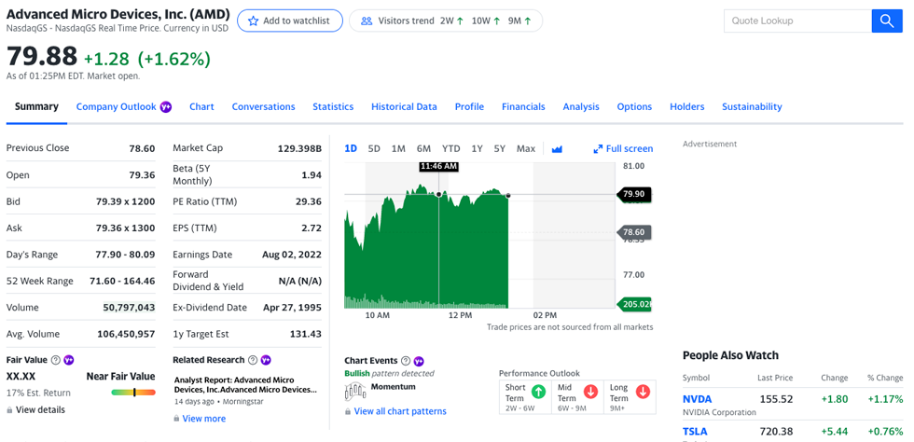This screenshot has height=442, width=914.
Task: Click the 1y Target Est value 131.43
Action: pyautogui.click(x=306, y=334)
